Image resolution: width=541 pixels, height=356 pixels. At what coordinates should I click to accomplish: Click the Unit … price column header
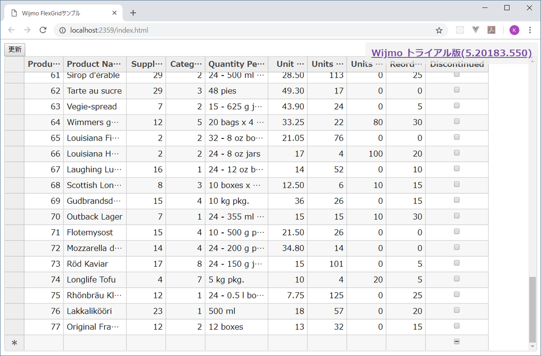pos(288,64)
